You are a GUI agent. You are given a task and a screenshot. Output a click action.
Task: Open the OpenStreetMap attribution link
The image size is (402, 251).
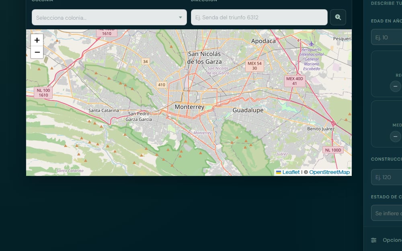tap(329, 172)
